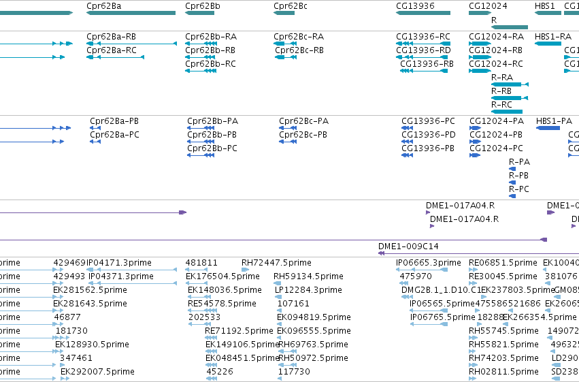Select protein Cpr62Bc-PA
579x382 pixels.
(288, 128)
